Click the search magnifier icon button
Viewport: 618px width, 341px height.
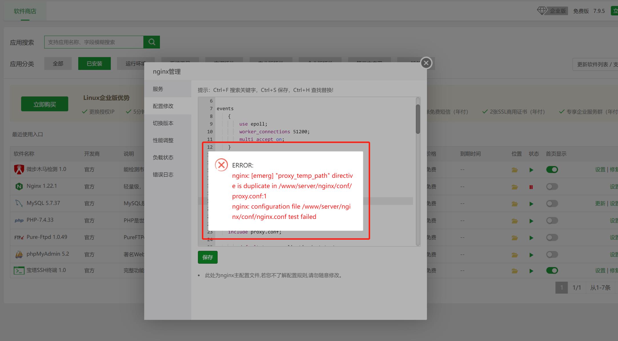point(152,42)
